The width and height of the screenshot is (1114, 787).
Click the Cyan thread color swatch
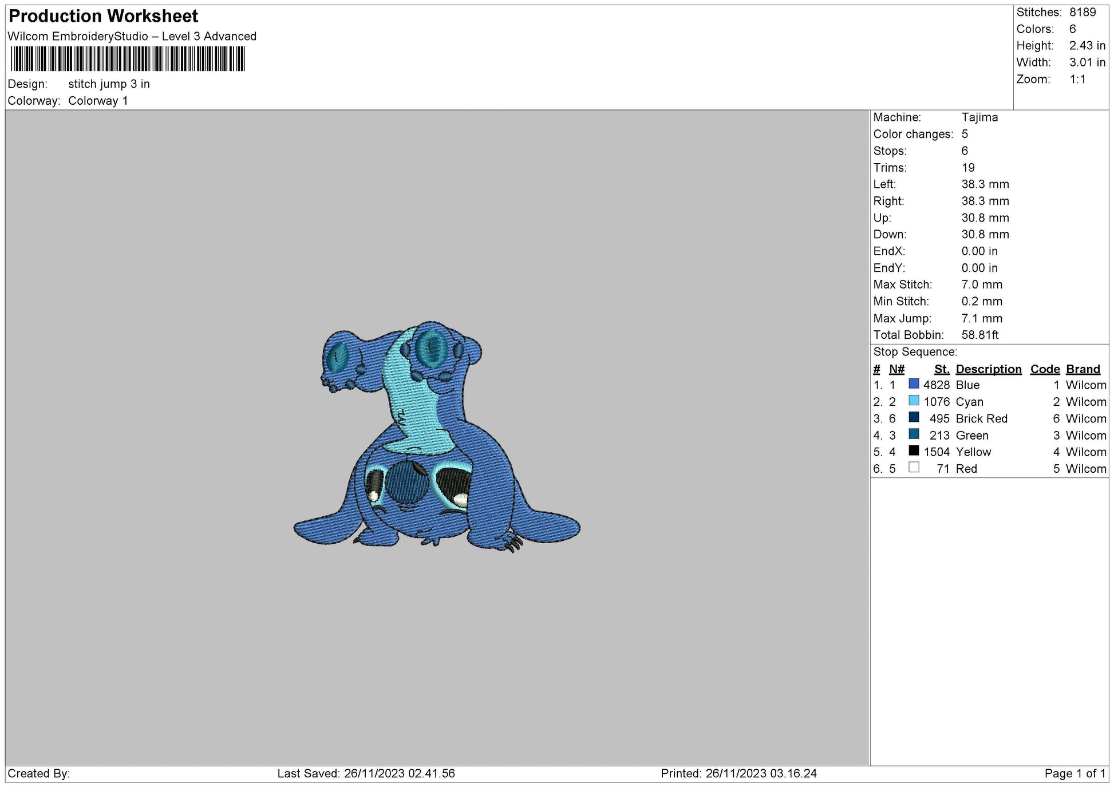[x=914, y=401]
